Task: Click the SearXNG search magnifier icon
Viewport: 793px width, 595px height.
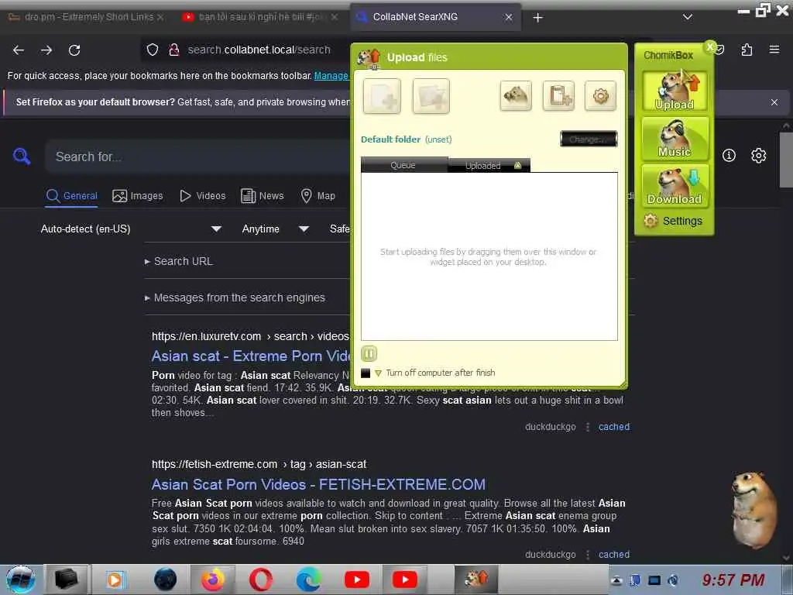Action: point(22,156)
